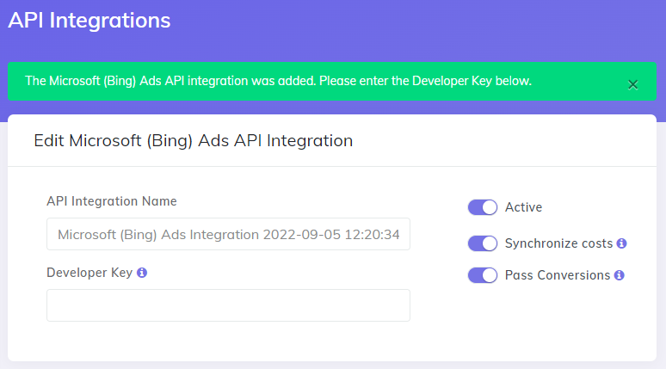Image resolution: width=666 pixels, height=369 pixels.
Task: Disable the Synchronize costs switch
Action: click(483, 243)
